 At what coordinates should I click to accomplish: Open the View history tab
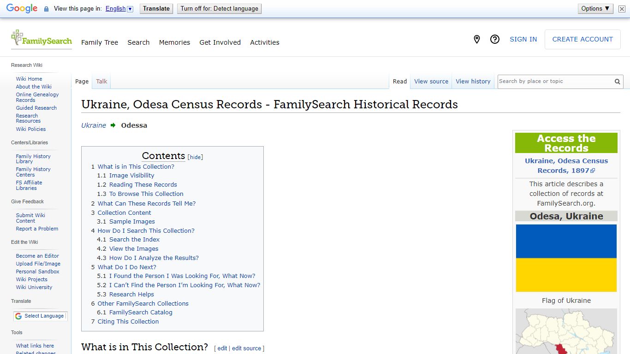[x=473, y=82]
